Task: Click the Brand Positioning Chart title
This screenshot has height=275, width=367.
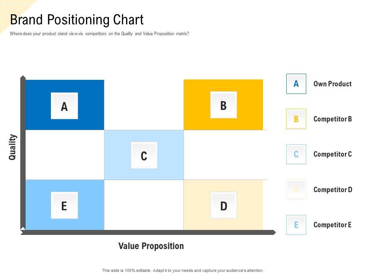Action: 77,19
